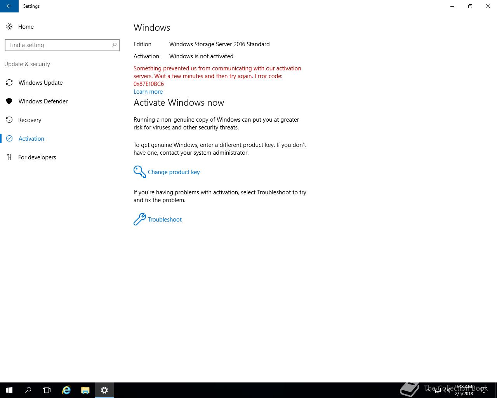Click the Update & security section label

point(27,64)
